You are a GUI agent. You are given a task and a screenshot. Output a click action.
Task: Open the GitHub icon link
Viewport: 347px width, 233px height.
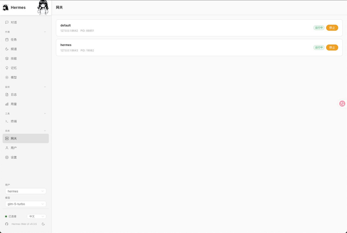tap(7, 224)
